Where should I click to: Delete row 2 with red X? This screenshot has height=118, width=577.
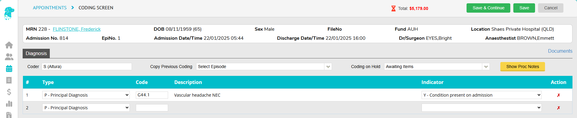point(558,108)
